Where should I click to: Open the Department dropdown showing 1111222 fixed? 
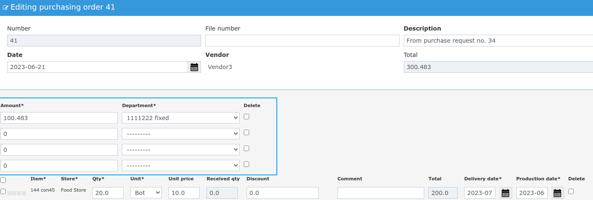coord(180,118)
